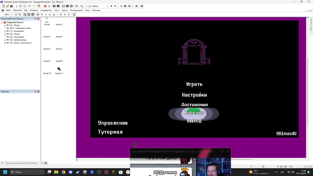Select '[3] - Настройки' frame in tree
This screenshot has width=313, height=176.
pos(17,37)
